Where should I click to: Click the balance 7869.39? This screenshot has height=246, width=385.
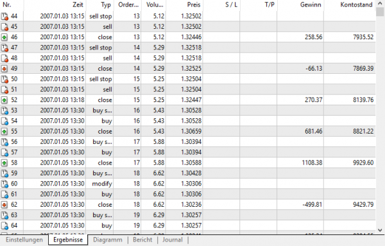point(363,69)
